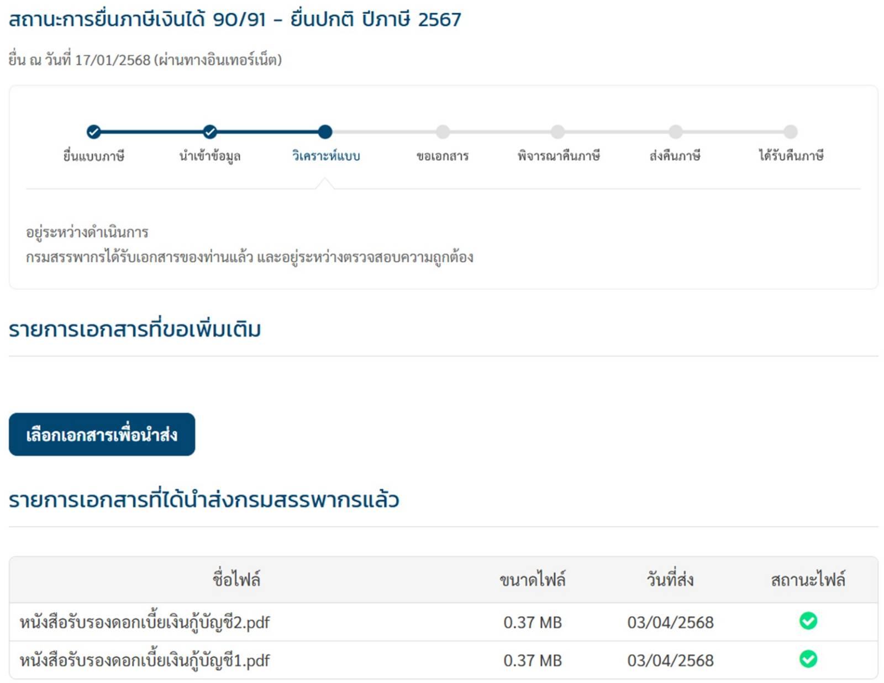Click the ส่งคืนภาษี step dot
The image size is (884, 683).
[675, 131]
